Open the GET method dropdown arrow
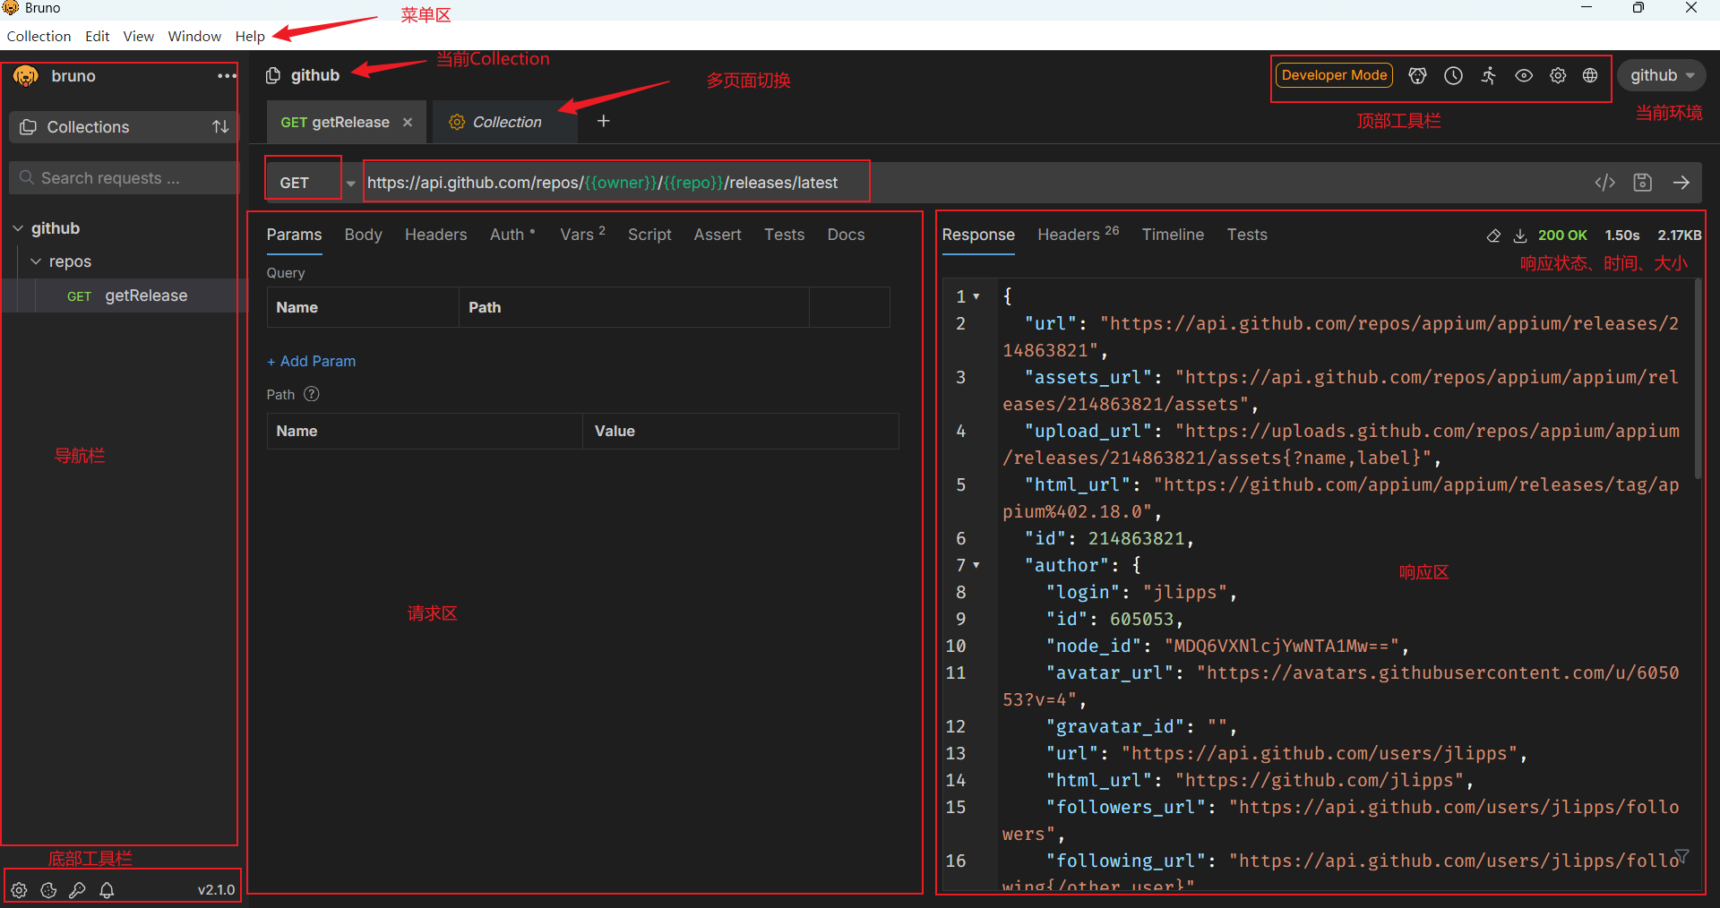The height and width of the screenshot is (908, 1720). (351, 184)
